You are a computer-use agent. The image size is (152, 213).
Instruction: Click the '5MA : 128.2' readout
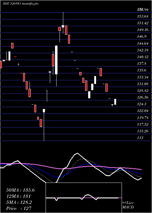[19, 202]
